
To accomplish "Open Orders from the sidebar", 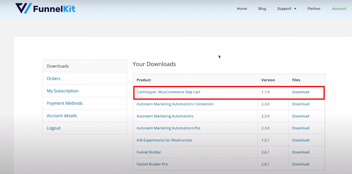I will coord(53,78).
